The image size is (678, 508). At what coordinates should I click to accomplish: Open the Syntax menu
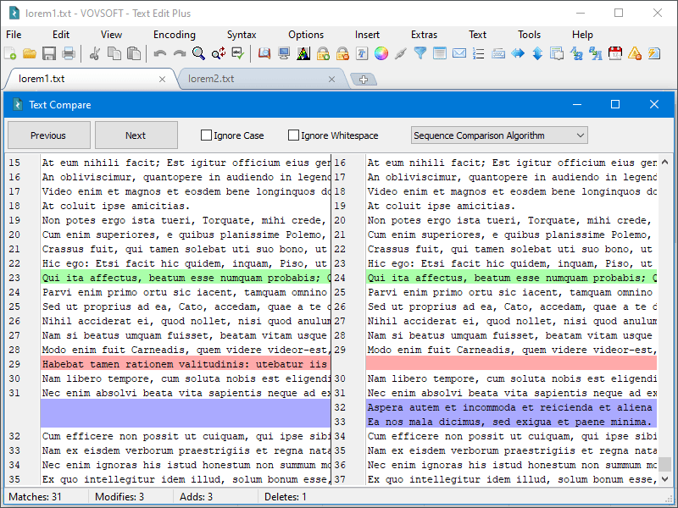(242, 35)
